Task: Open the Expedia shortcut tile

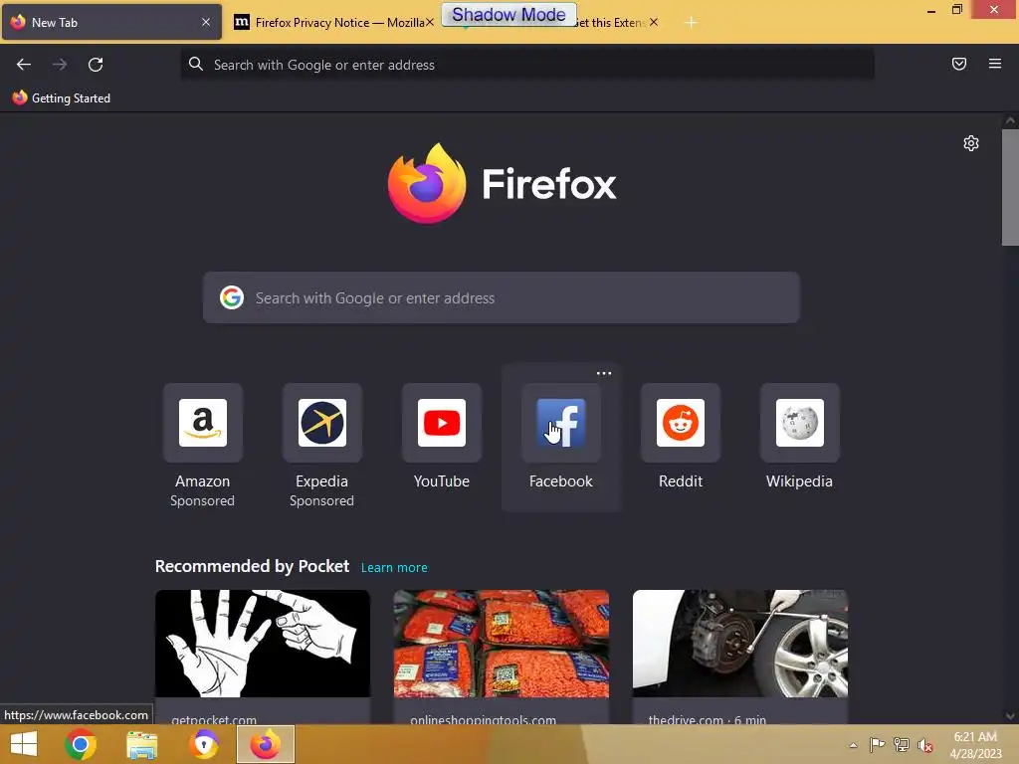Action: 322,423
